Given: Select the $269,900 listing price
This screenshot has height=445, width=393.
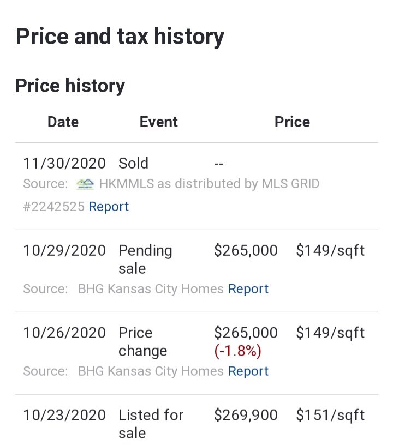Looking at the screenshot, I should tap(246, 416).
